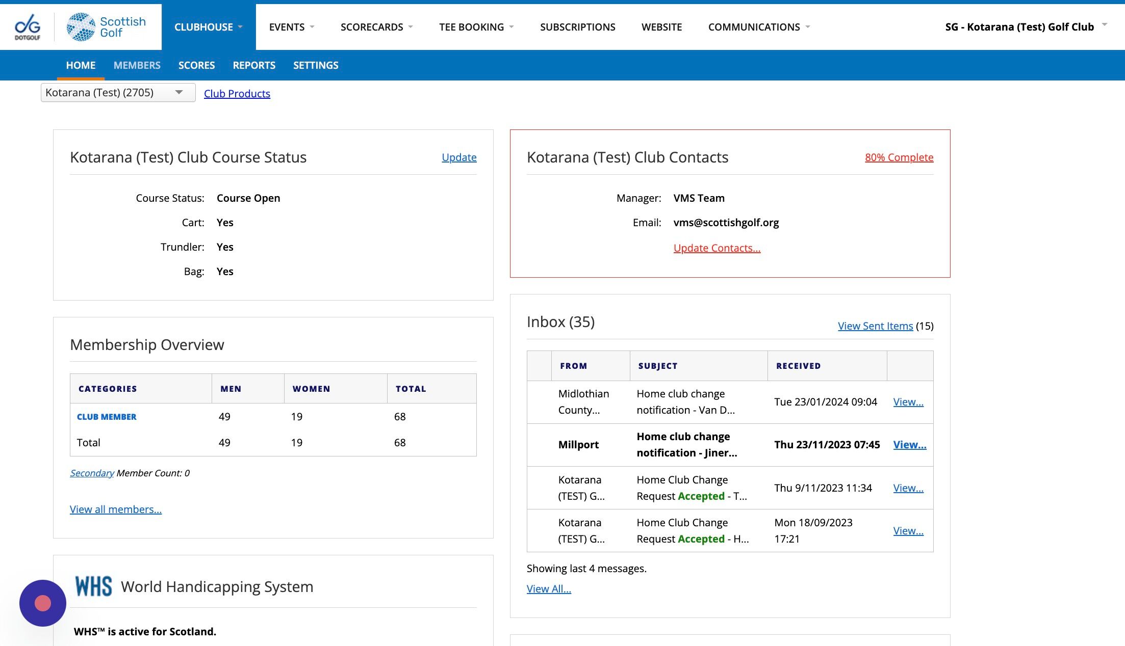Open the Club Products link

click(x=237, y=94)
